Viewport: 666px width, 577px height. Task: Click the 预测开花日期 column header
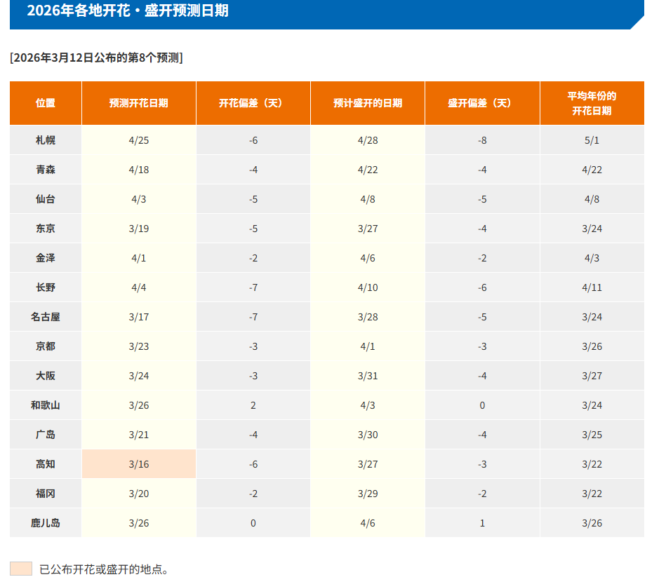tap(138, 103)
